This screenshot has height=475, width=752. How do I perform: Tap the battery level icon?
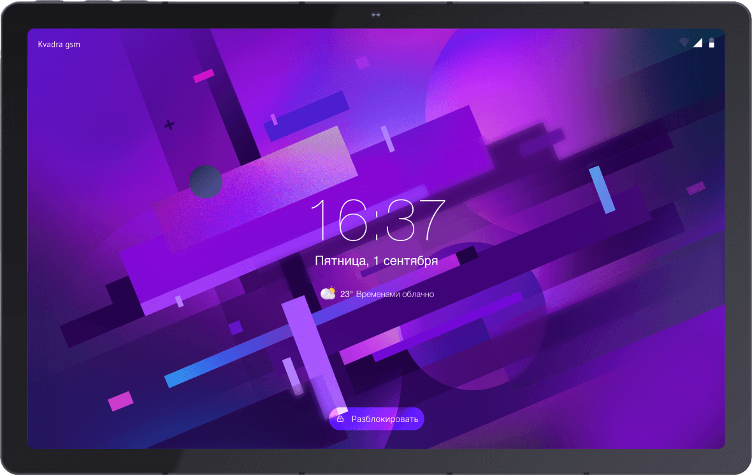(x=712, y=43)
